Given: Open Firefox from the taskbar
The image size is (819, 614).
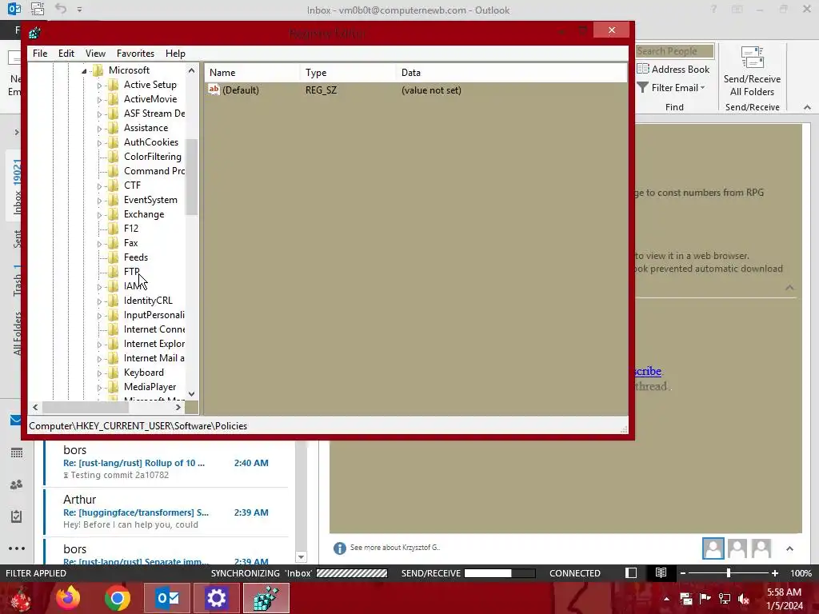Looking at the screenshot, I should [x=69, y=598].
